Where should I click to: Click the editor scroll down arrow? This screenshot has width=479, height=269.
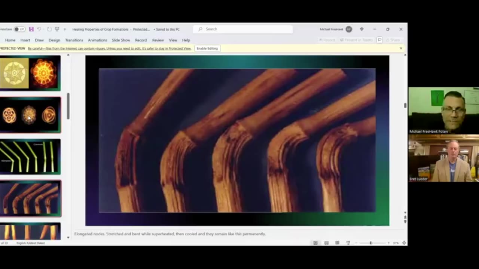tap(405, 213)
